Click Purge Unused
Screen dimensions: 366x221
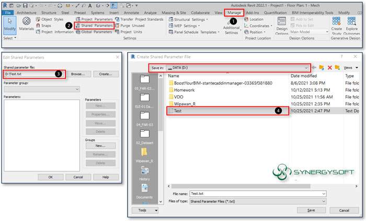(x=130, y=26)
